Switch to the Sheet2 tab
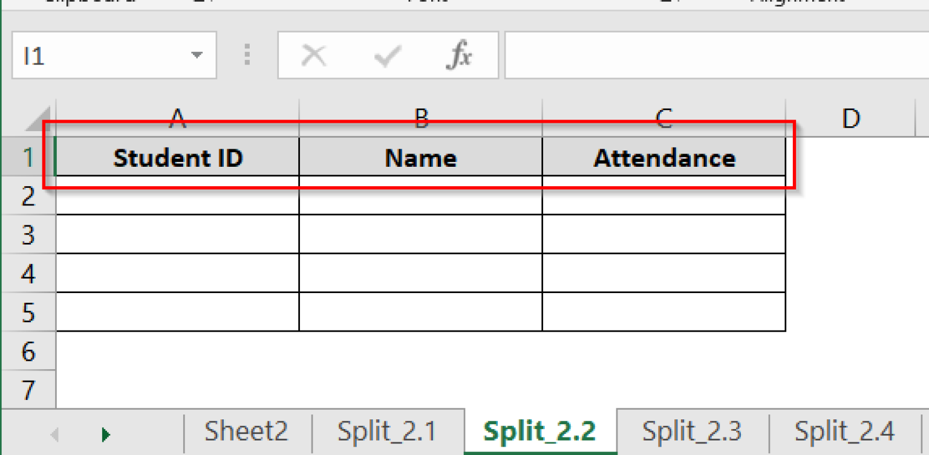This screenshot has width=929, height=455. tap(246, 431)
